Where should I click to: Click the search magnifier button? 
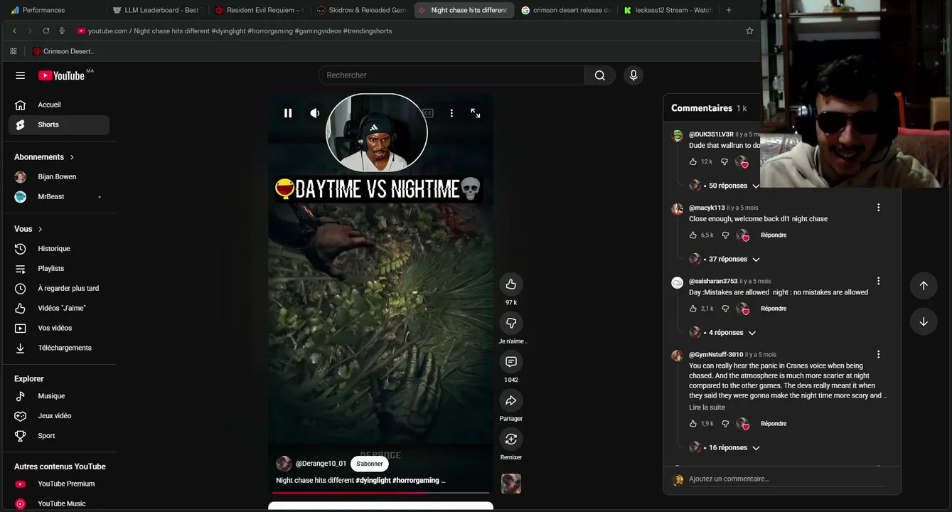[600, 75]
